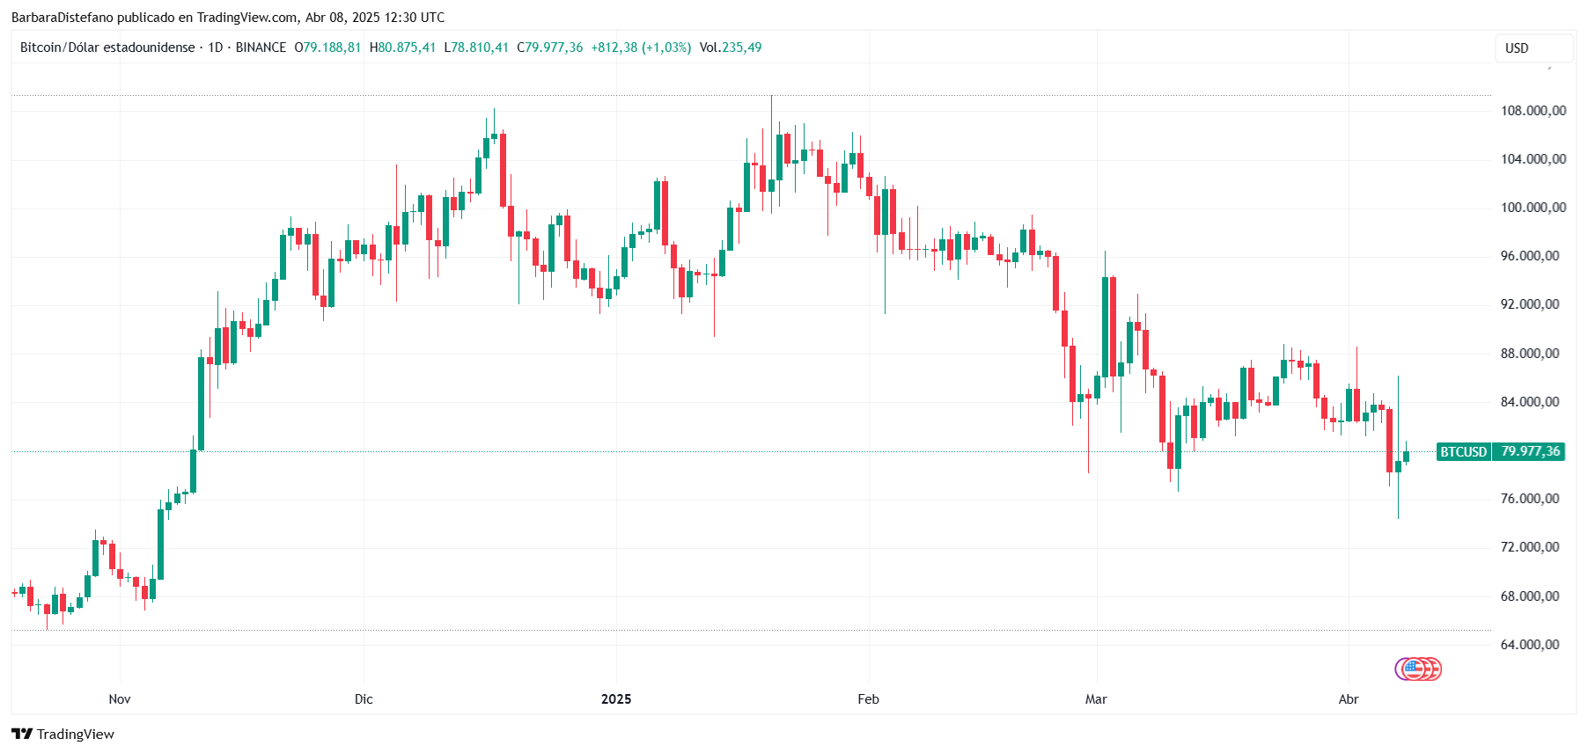This screenshot has height=753, width=1588.
Task: Click the 92.000,00 price axis label
Action: point(1530,304)
